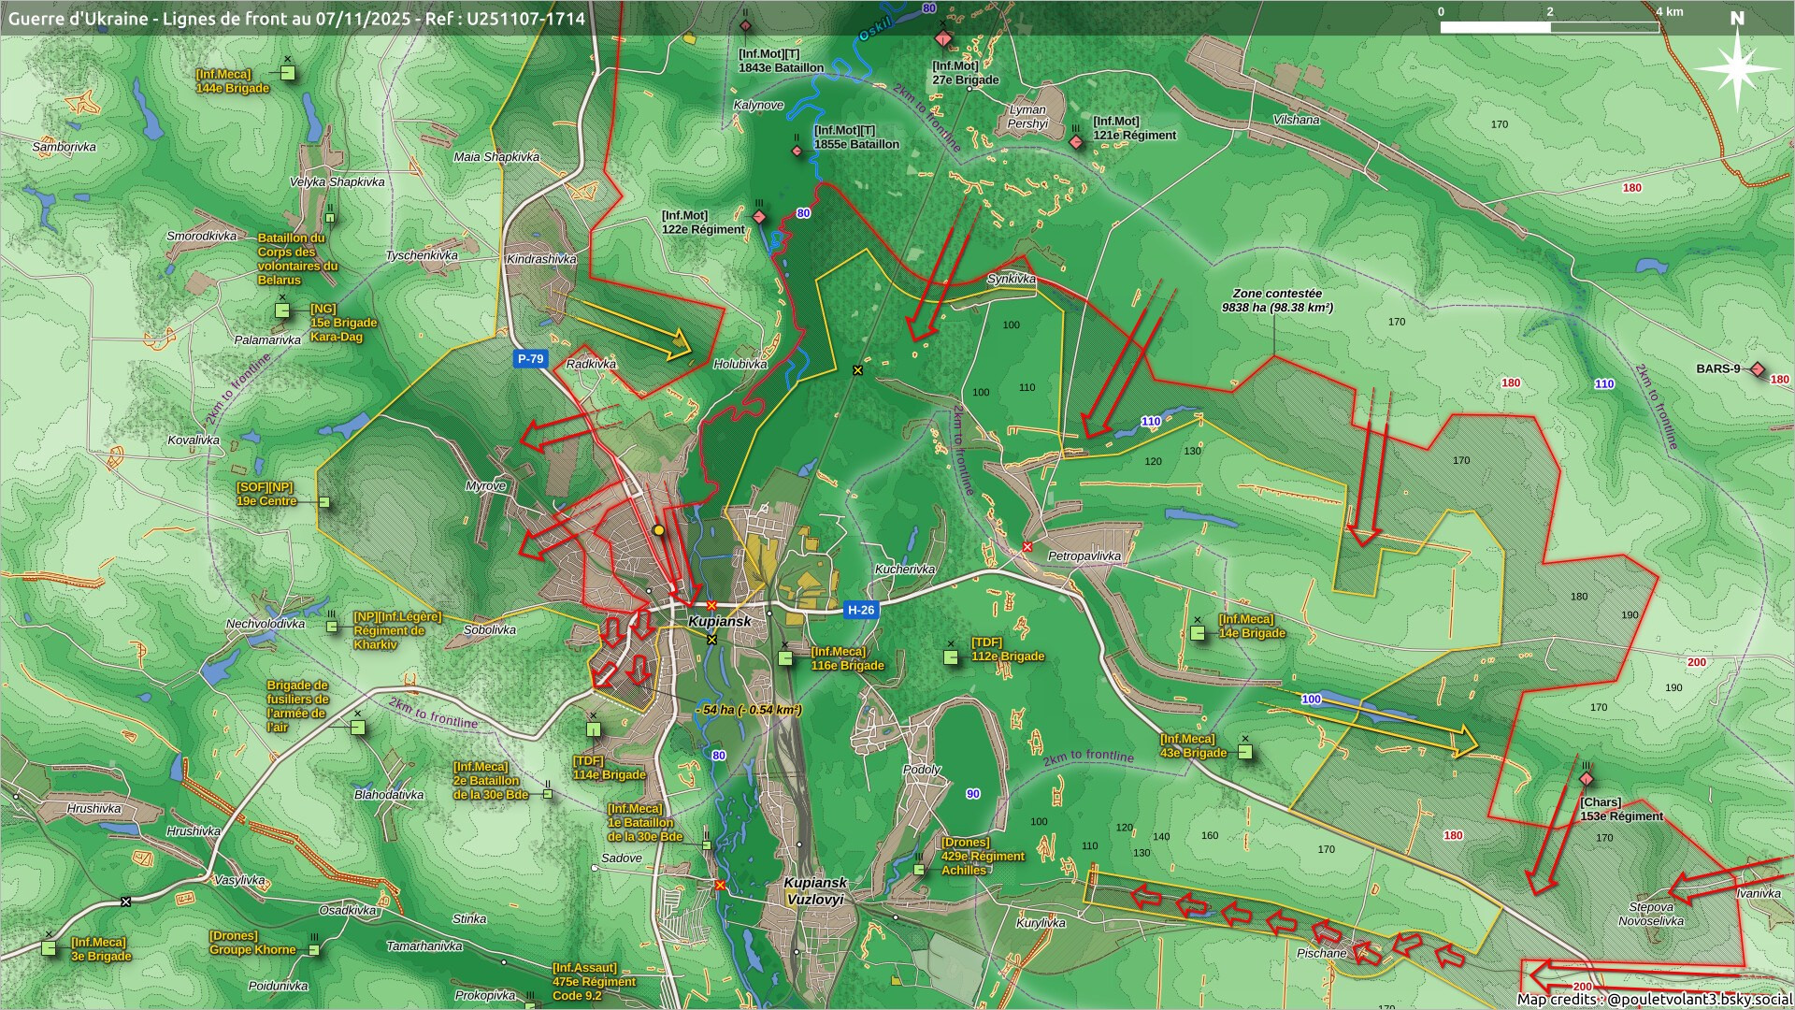Click the BARS-9 red diamond marker
1795x1010 pixels.
pyautogui.click(x=1758, y=370)
